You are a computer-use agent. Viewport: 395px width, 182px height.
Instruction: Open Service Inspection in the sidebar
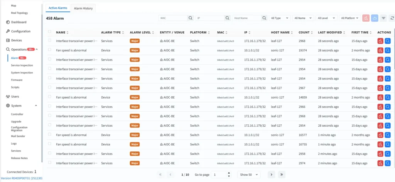coord(22,65)
